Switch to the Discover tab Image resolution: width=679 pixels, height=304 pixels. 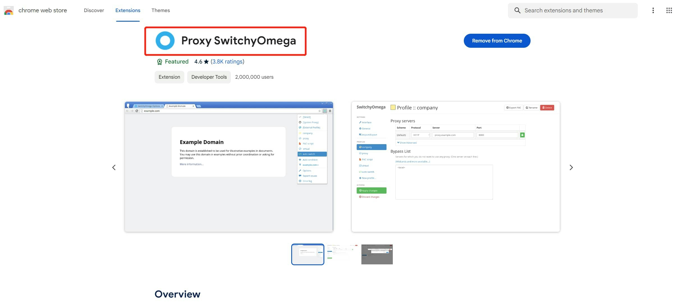[x=94, y=10]
